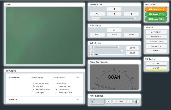Expand the About Us section chevron
Viewport: 171px width, 110px height.
pyautogui.click(x=78, y=99)
